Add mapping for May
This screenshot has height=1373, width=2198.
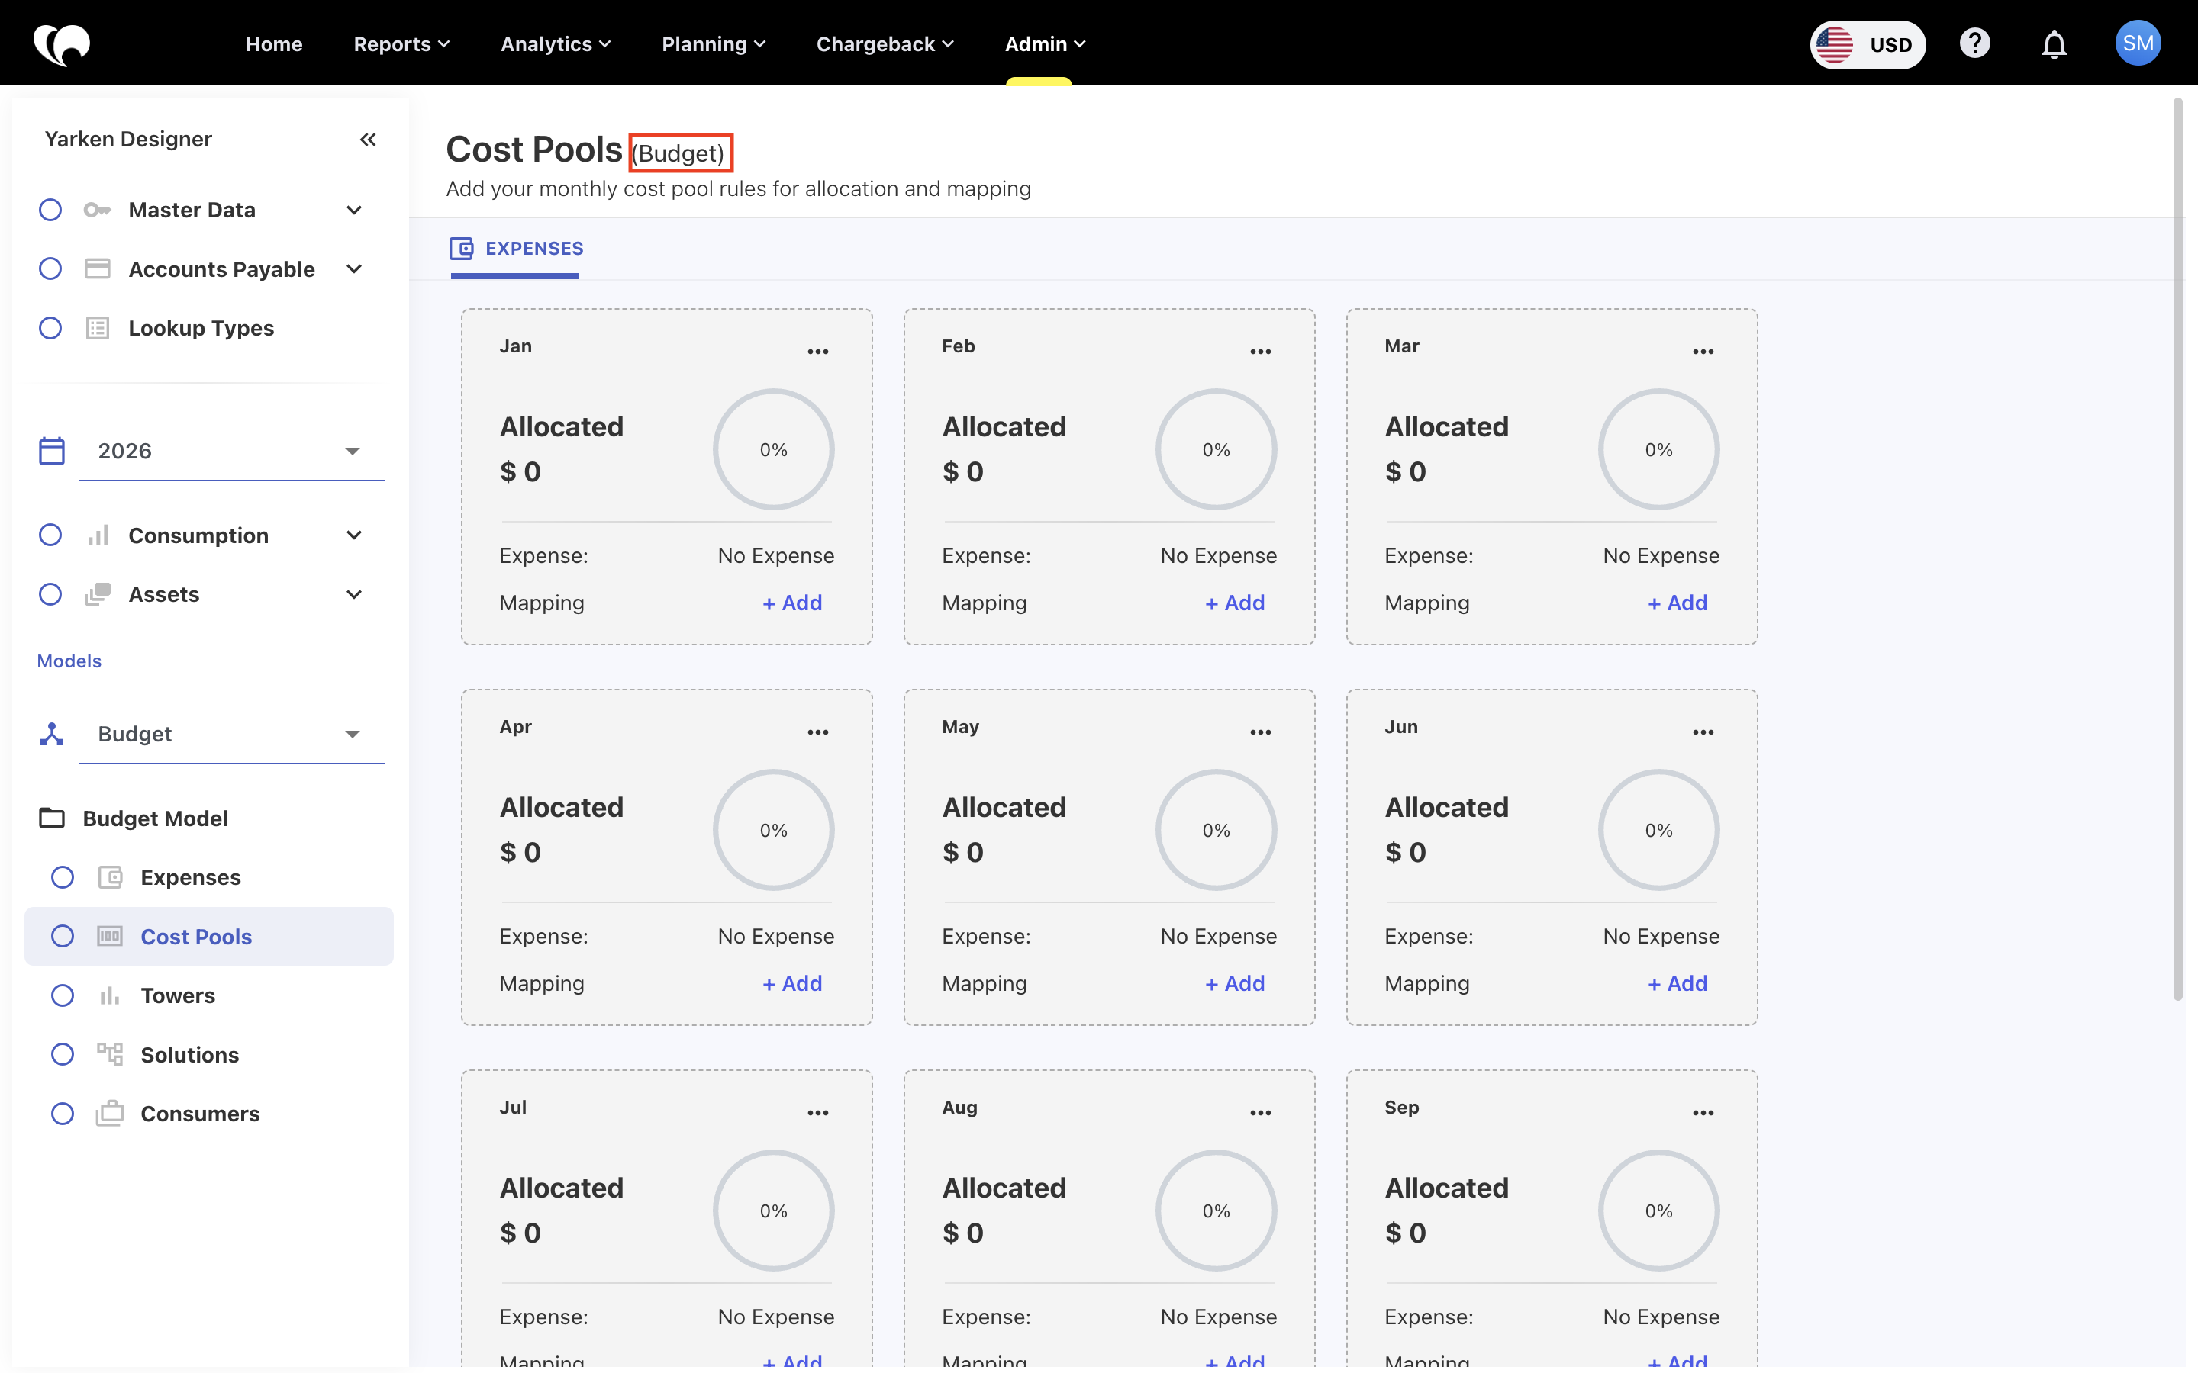click(1234, 982)
